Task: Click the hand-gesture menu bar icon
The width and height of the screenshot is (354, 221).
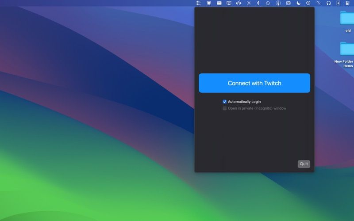Action: click(239, 3)
